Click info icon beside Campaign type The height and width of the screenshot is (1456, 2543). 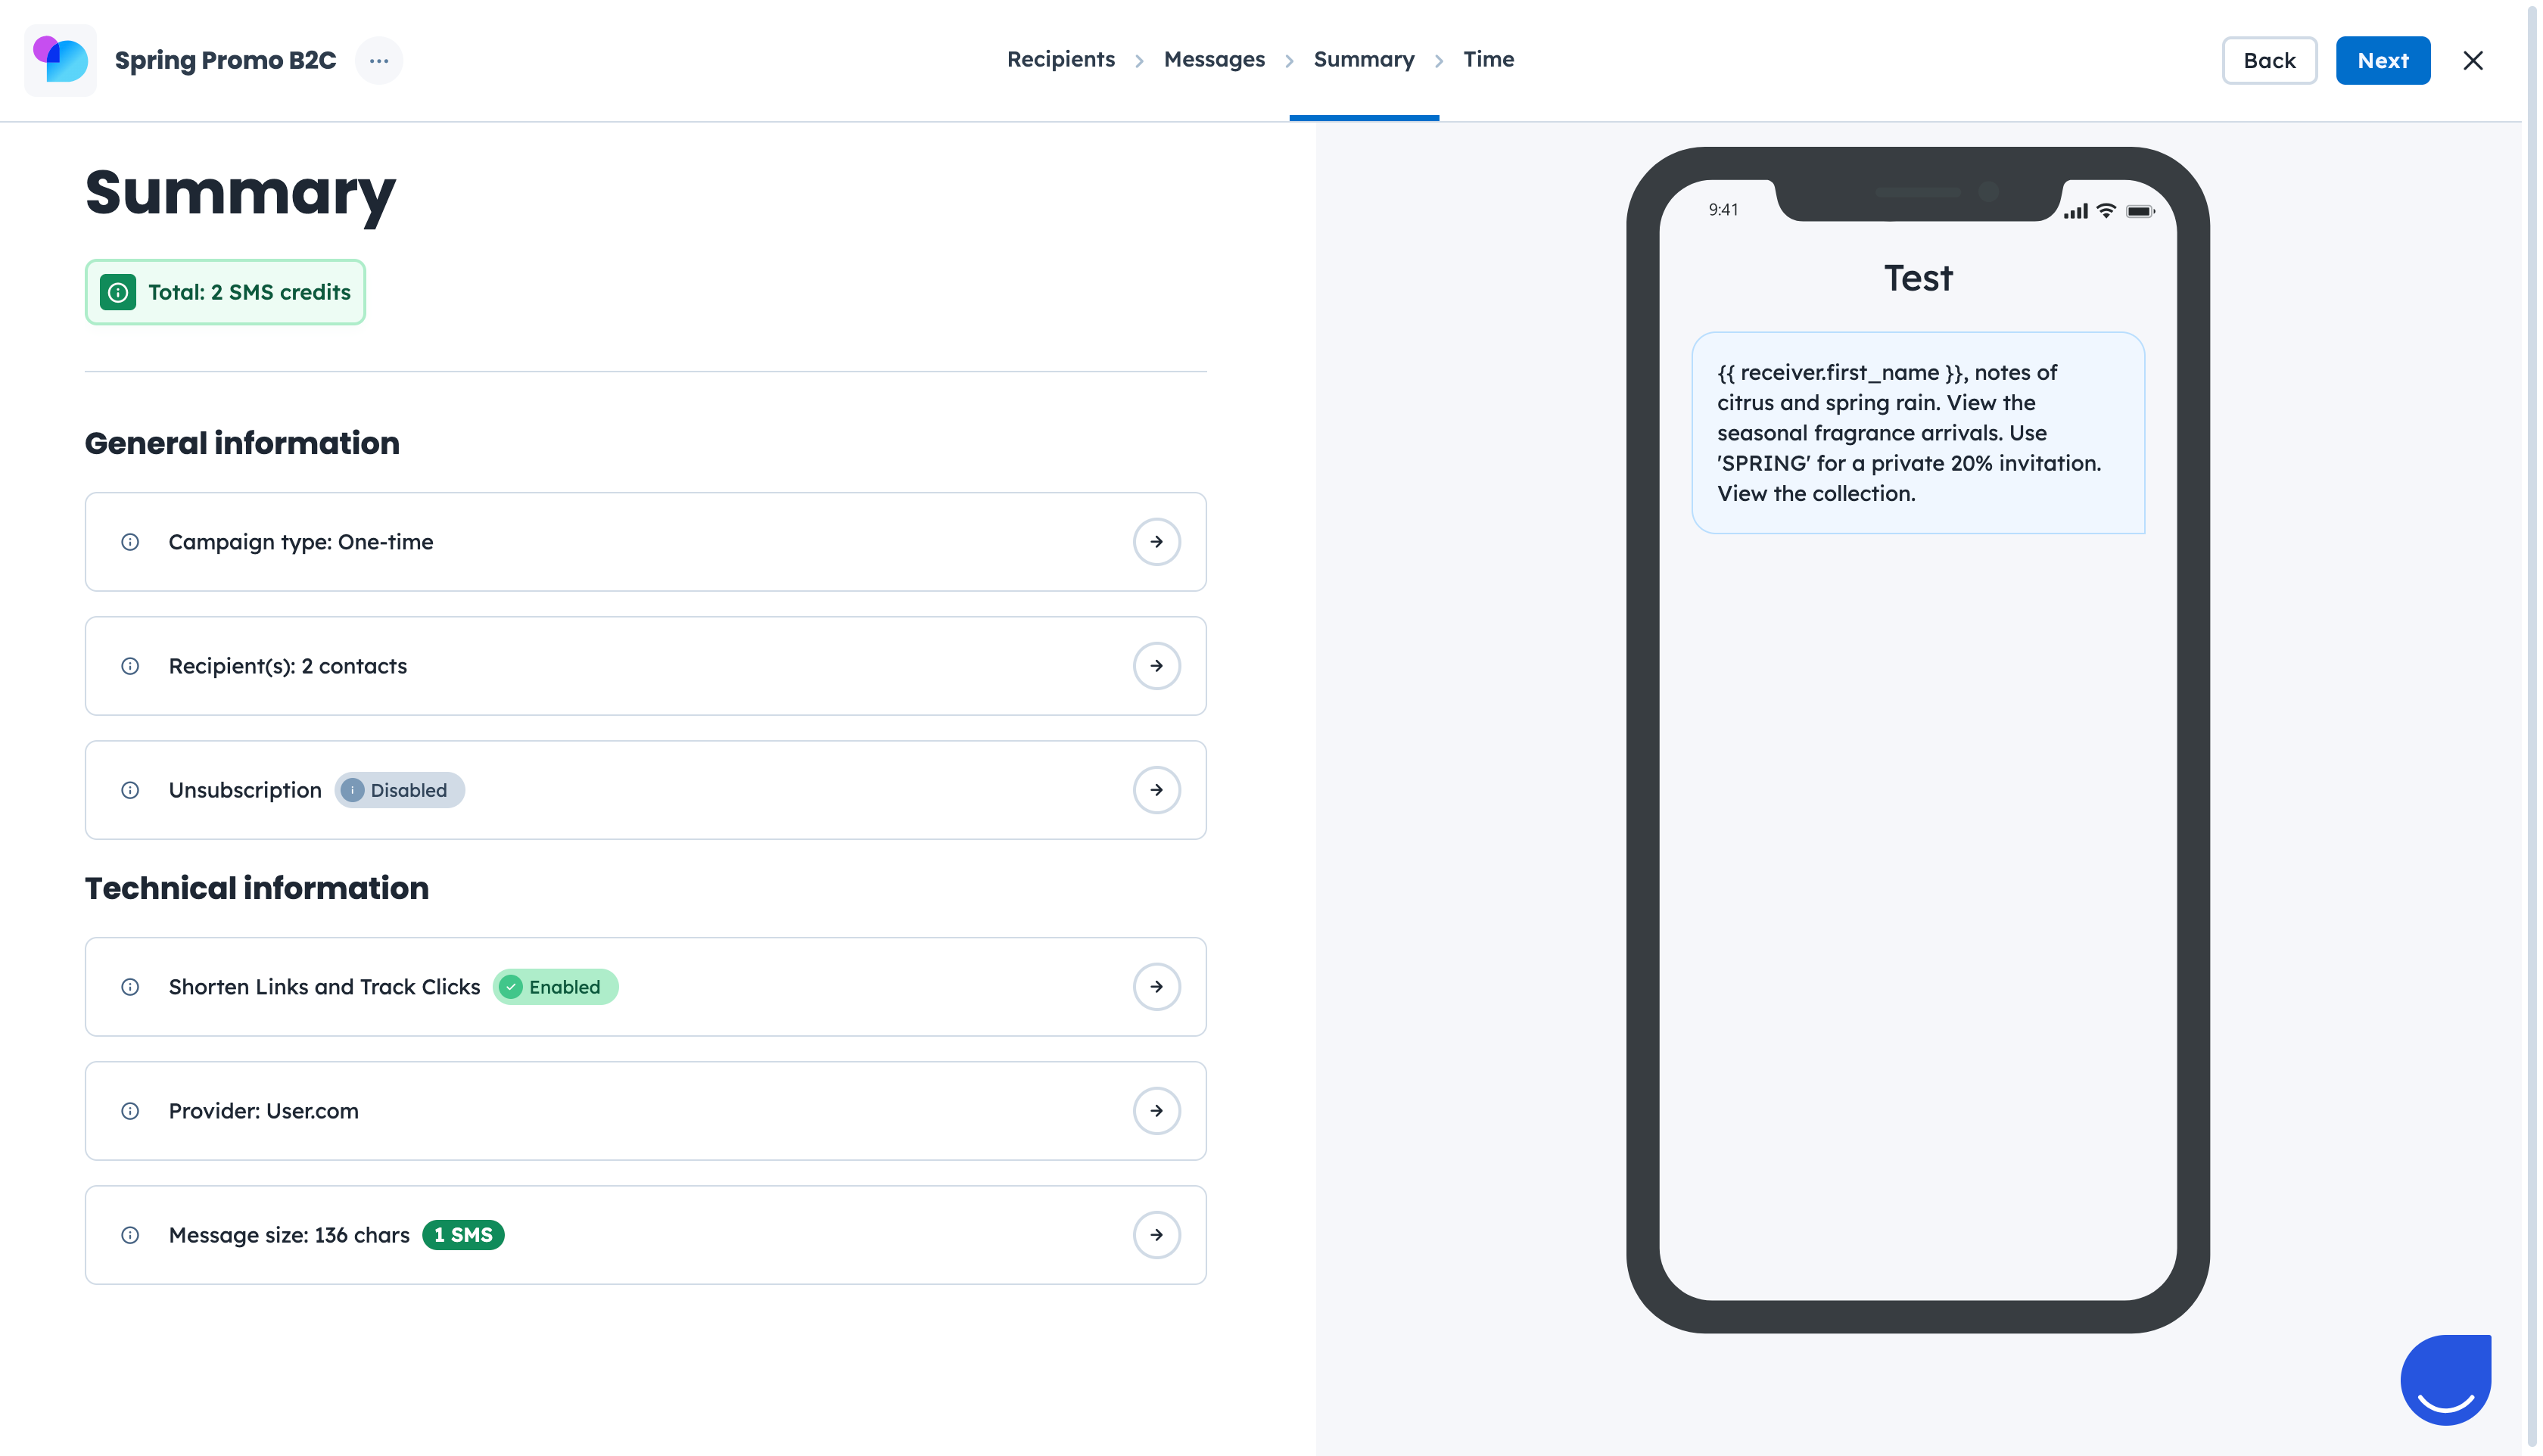130,542
